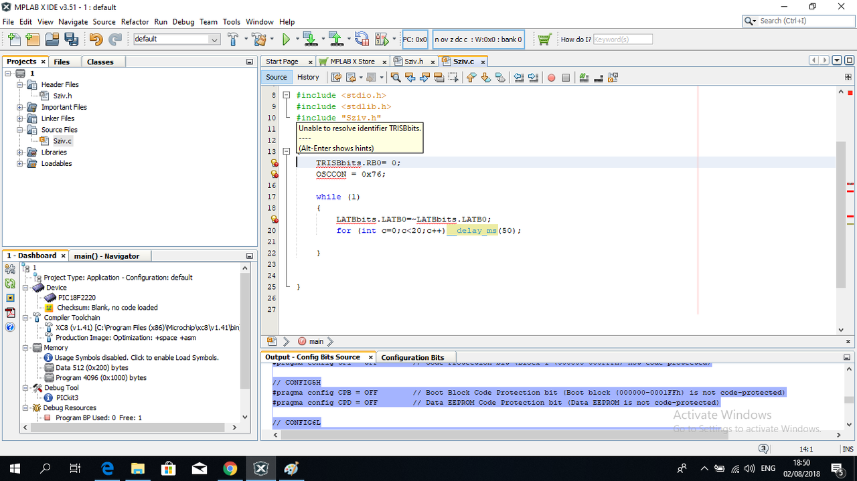Toggle the History view button
Screen dimensions: 857x481
308,77
